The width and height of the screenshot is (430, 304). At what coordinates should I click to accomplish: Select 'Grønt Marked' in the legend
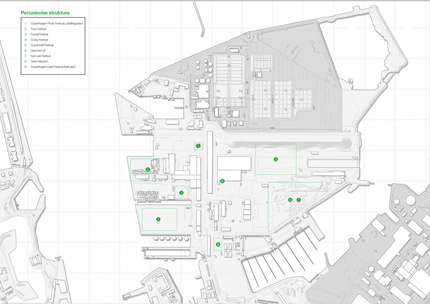[39, 61]
